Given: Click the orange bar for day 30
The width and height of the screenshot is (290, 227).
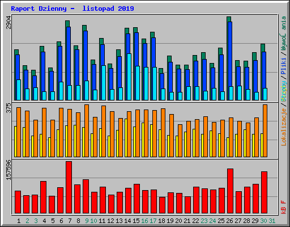Looking at the screenshot, I should 265,131.
